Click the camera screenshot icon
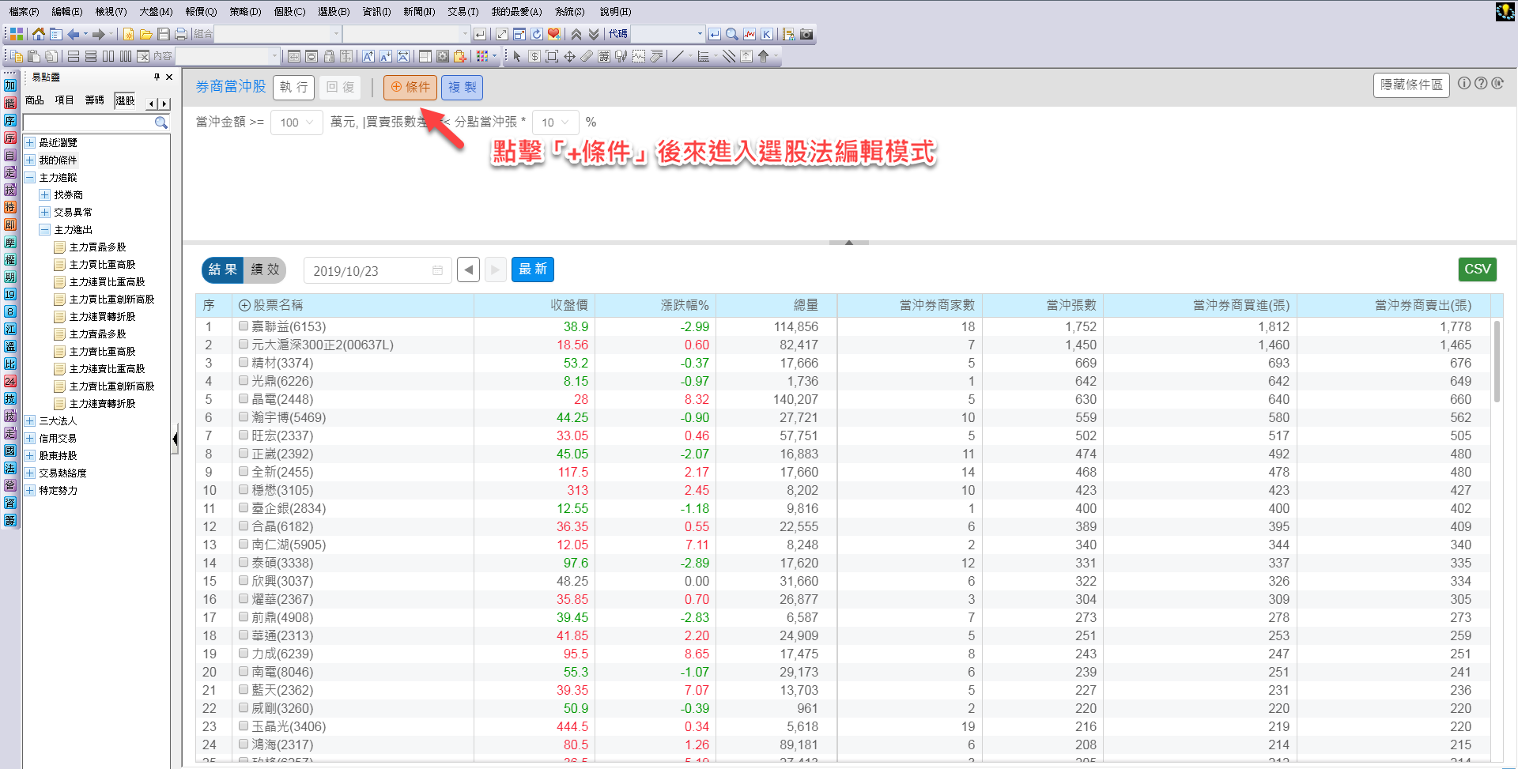This screenshot has width=1518, height=769. coord(806,34)
